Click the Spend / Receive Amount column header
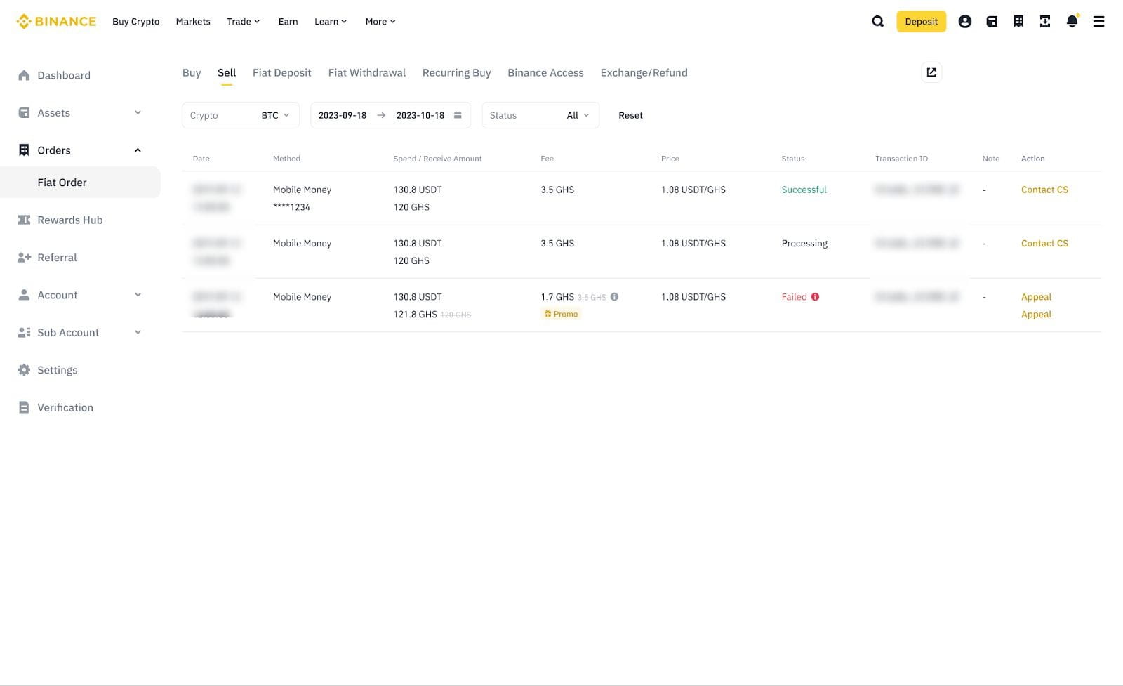The image size is (1123, 686). click(437, 159)
